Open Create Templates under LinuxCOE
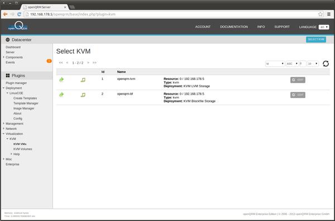Image resolution: width=335 pixels, height=221 pixels. point(25,98)
